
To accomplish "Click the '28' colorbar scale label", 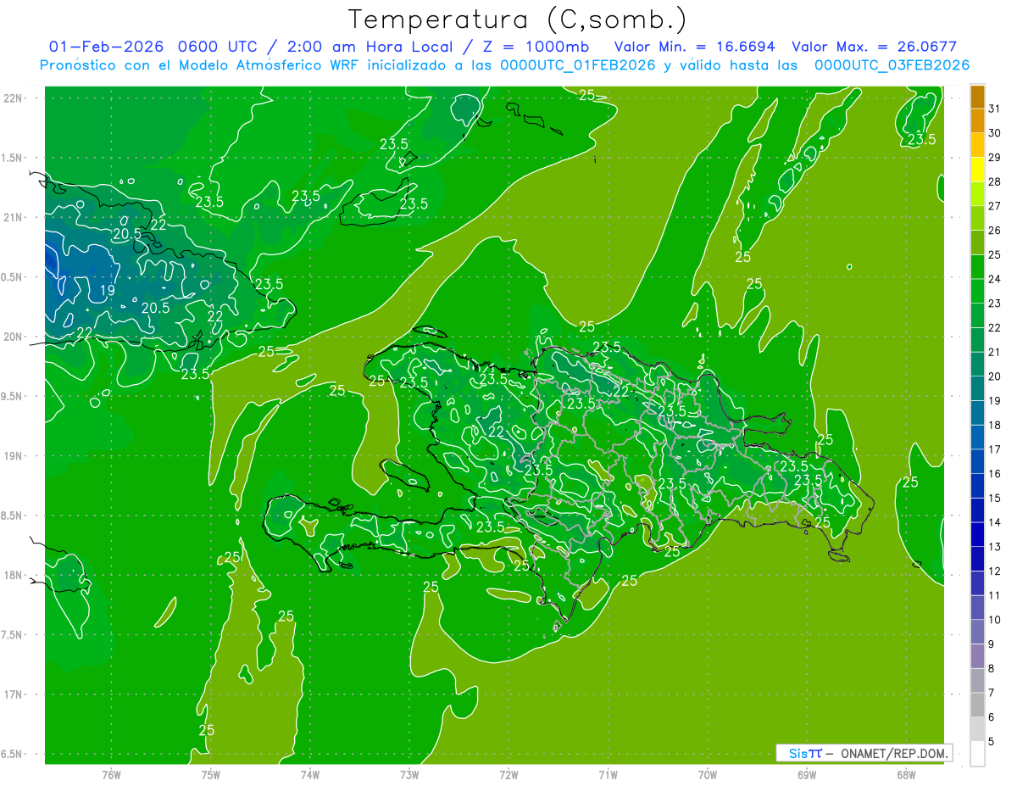I will [994, 181].
